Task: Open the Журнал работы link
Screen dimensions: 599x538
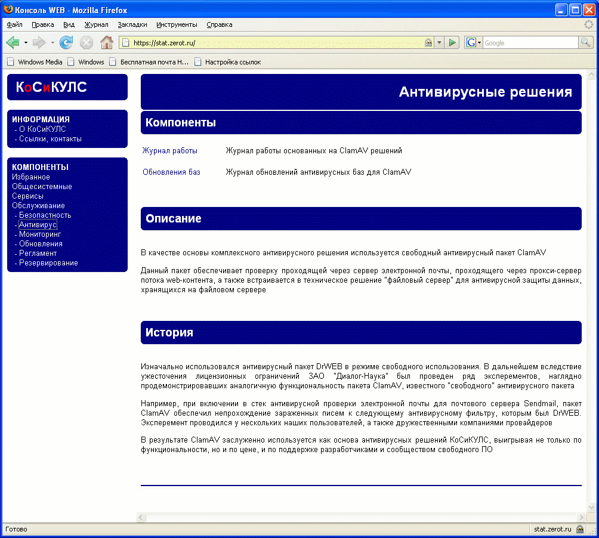Action: (169, 150)
